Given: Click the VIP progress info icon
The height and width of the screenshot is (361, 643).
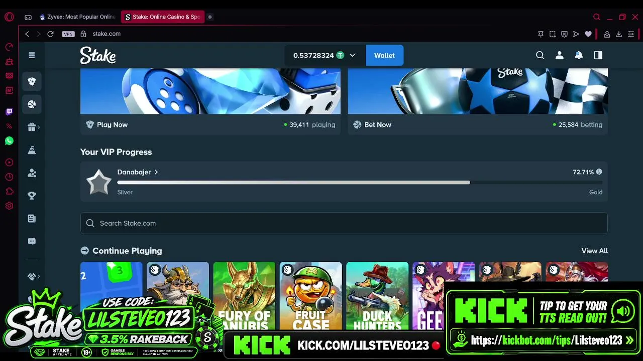Looking at the screenshot, I should point(599,172).
